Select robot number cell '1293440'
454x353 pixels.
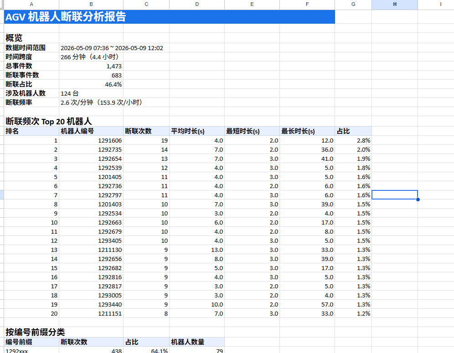pos(91,304)
